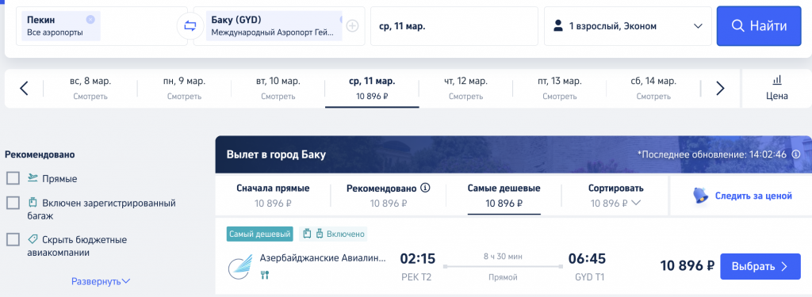This screenshot has width=812, height=297.
Task: Check Включен зарегистрированный багаж filter
Action: click(x=13, y=203)
